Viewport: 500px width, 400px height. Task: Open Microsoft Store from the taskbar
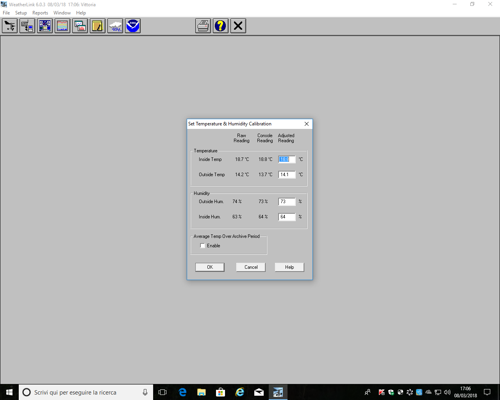pyautogui.click(x=221, y=392)
